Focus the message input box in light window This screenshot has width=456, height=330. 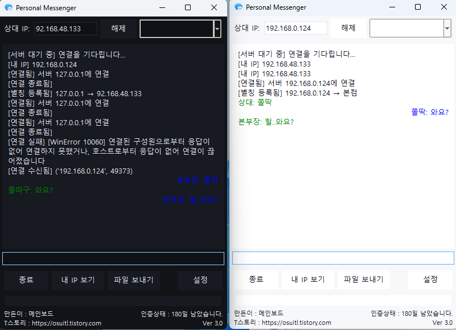pyautogui.click(x=343, y=258)
